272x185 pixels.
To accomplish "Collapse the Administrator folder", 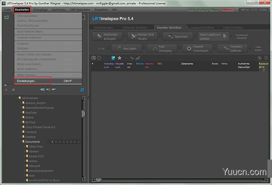I will click(17, 98).
